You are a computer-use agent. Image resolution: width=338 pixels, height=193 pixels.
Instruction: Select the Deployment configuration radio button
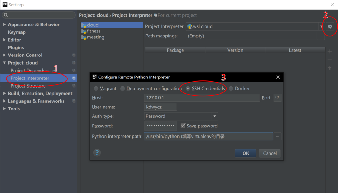(123, 89)
